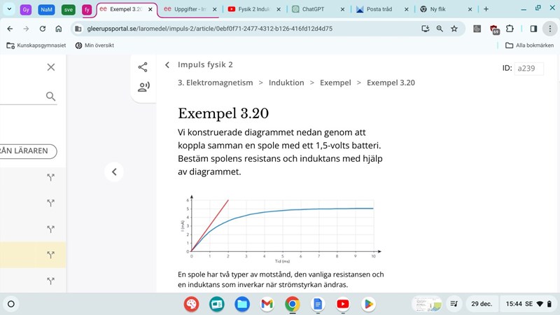Click the share icon beside the article
The height and width of the screenshot is (315, 560).
(x=143, y=67)
